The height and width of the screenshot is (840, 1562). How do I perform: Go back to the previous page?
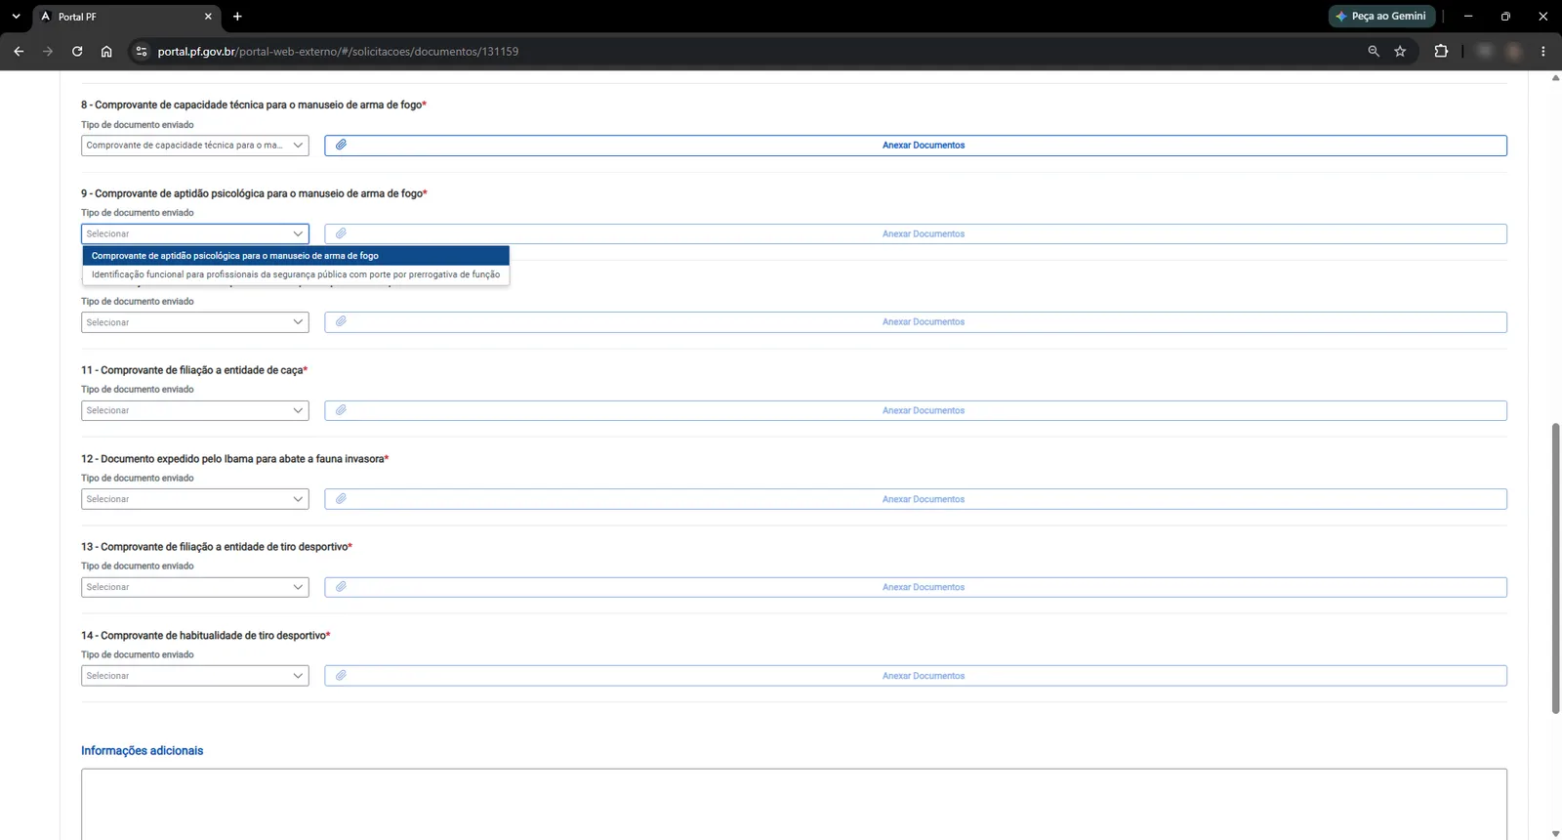tap(19, 51)
